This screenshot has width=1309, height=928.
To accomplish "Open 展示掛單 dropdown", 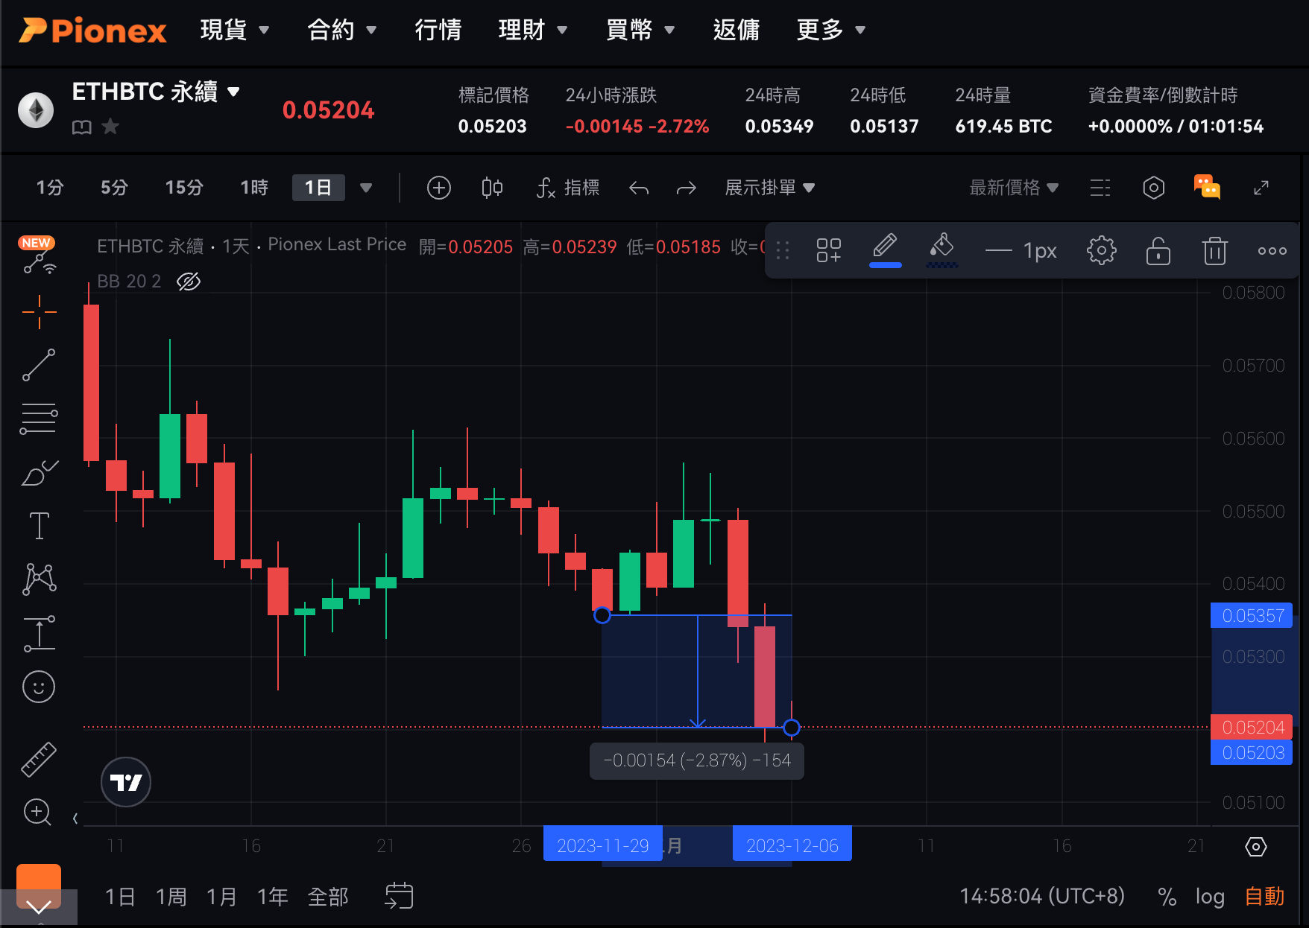I will [770, 188].
